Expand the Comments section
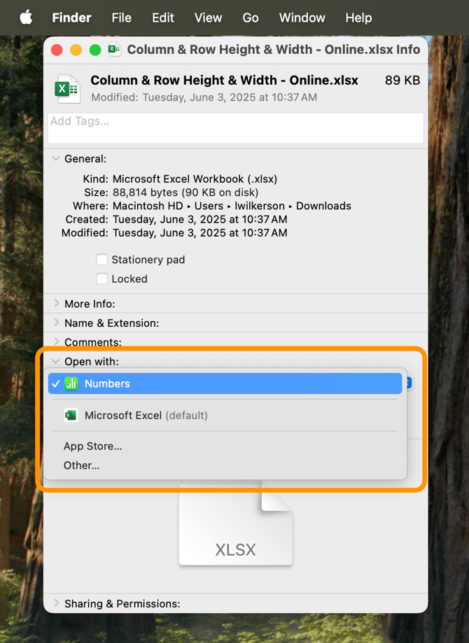469x643 pixels. [x=56, y=342]
